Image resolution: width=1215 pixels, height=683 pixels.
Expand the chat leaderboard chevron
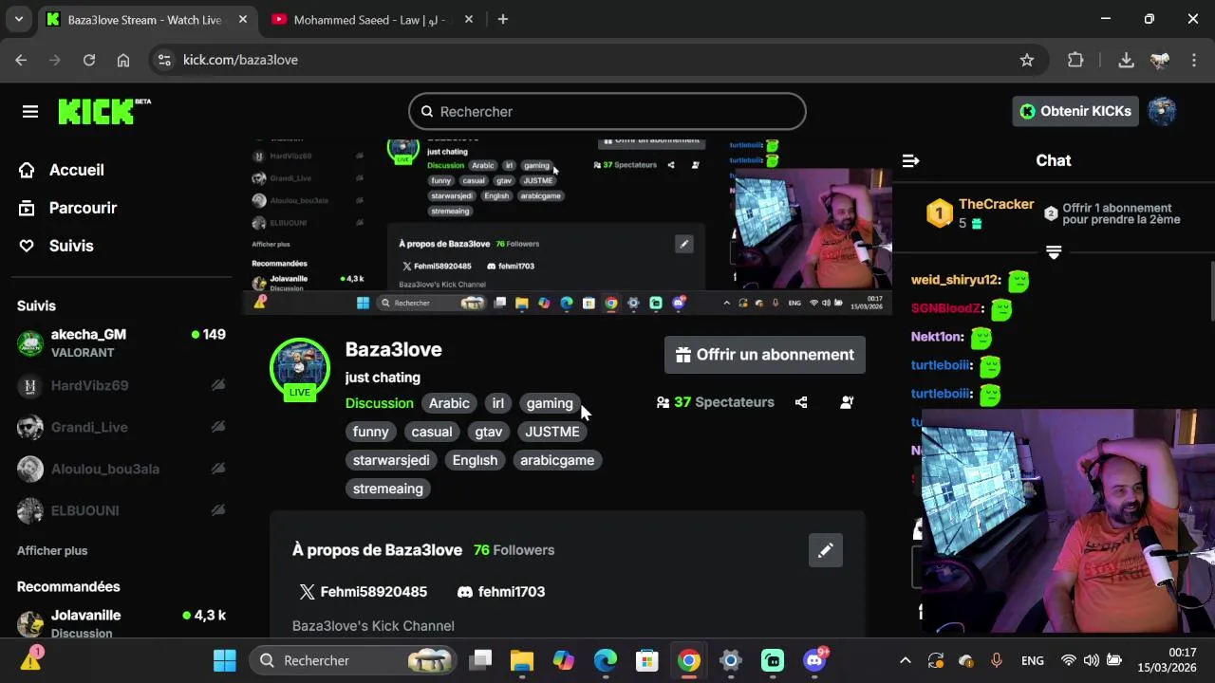click(x=1054, y=252)
